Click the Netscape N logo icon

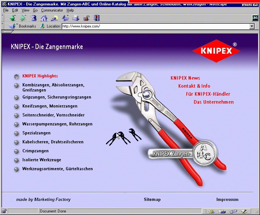tap(255, 18)
